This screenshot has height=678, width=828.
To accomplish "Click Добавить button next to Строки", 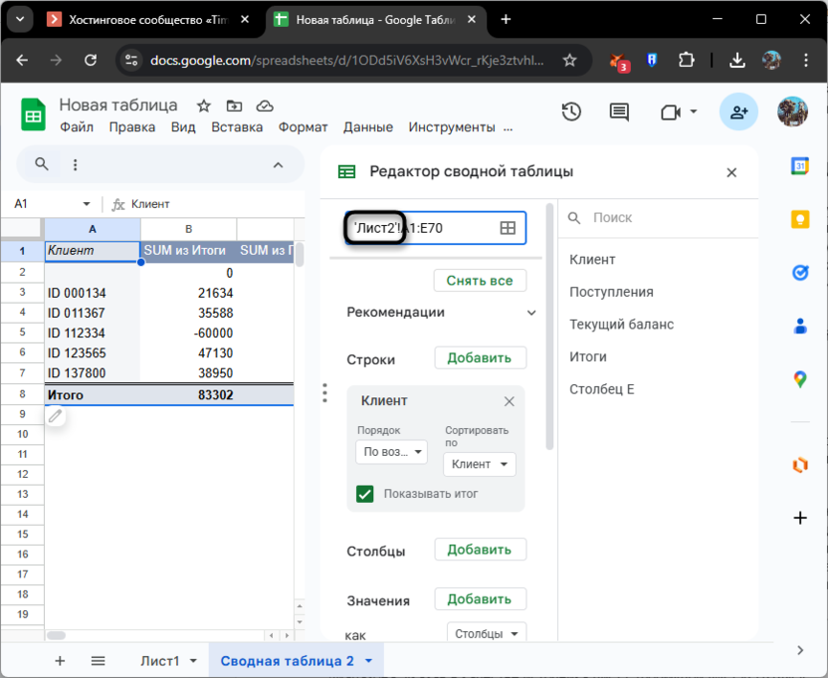I will pos(480,357).
